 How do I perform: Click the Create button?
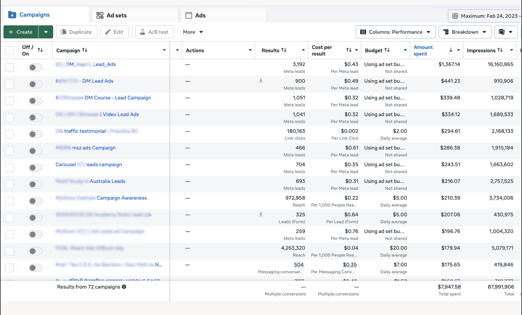tap(21, 32)
